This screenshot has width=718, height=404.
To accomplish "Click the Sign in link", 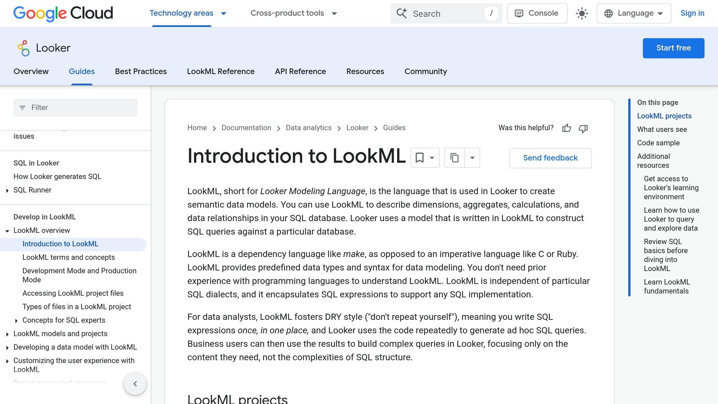I will (692, 13).
